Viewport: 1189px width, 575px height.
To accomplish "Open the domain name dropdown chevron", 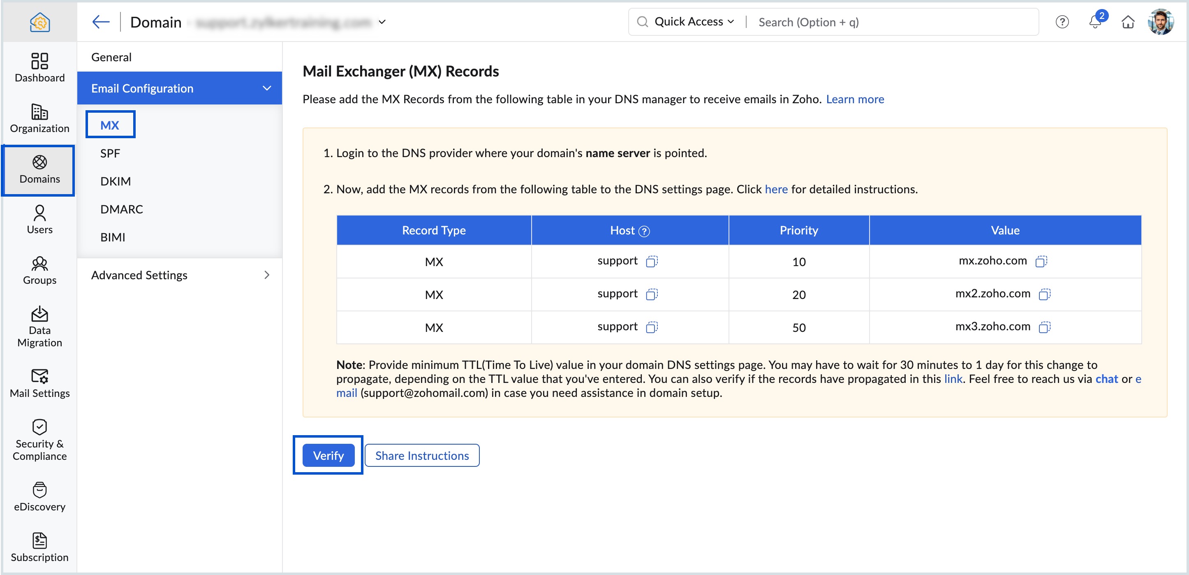I will point(382,22).
